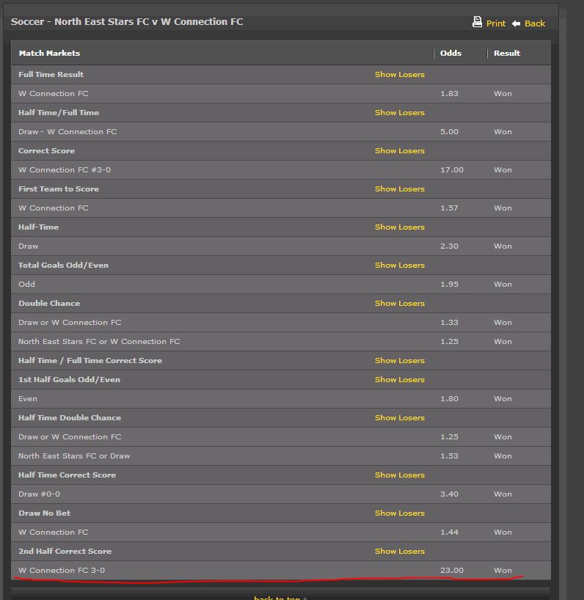The height and width of the screenshot is (600, 584).
Task: Select odds value 1.44
Action: tap(449, 533)
